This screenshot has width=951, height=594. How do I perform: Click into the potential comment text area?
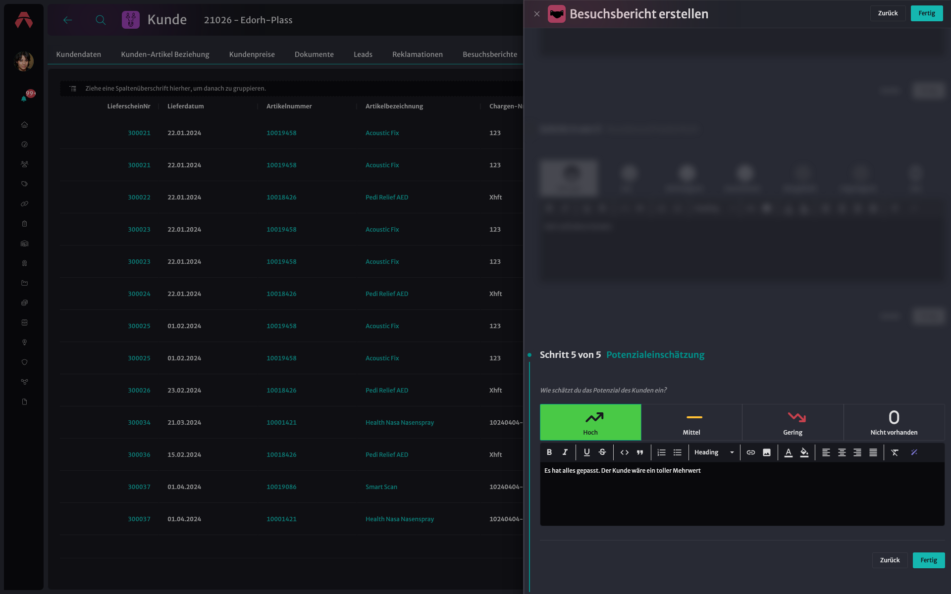click(742, 494)
